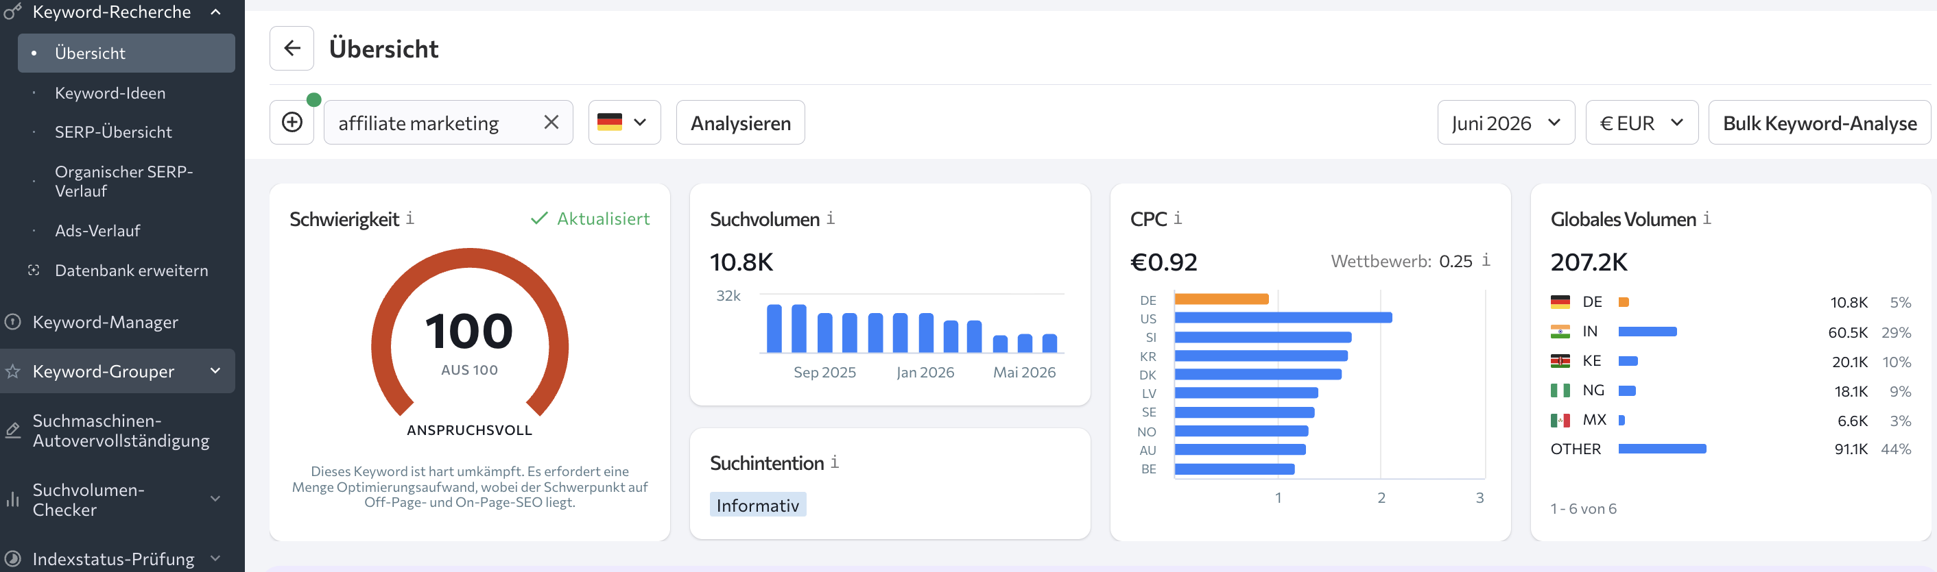Viewport: 1937px width, 572px height.
Task: Open the Suchintention info icon
Action: point(835,462)
